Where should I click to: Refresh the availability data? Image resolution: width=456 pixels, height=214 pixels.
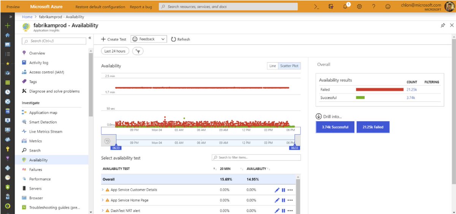[x=180, y=39]
